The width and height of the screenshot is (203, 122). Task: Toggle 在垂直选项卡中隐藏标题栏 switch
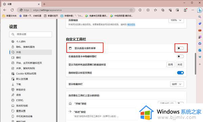pos(180,56)
